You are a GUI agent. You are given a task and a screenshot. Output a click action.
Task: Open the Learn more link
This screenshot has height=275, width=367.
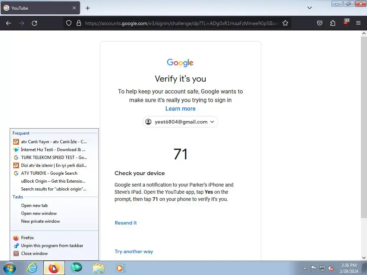tap(181, 109)
